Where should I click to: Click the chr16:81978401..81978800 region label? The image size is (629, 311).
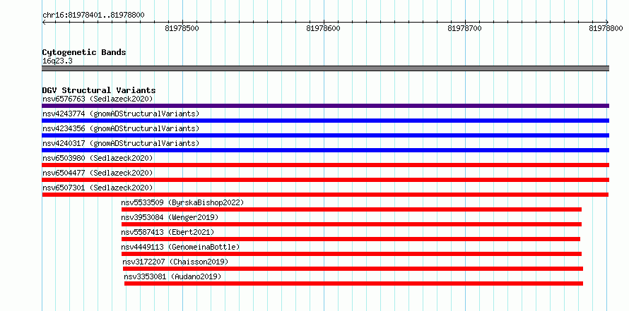[x=93, y=16]
